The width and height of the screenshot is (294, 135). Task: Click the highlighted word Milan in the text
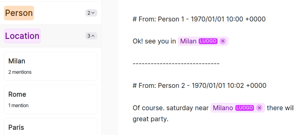pyautogui.click(x=188, y=41)
